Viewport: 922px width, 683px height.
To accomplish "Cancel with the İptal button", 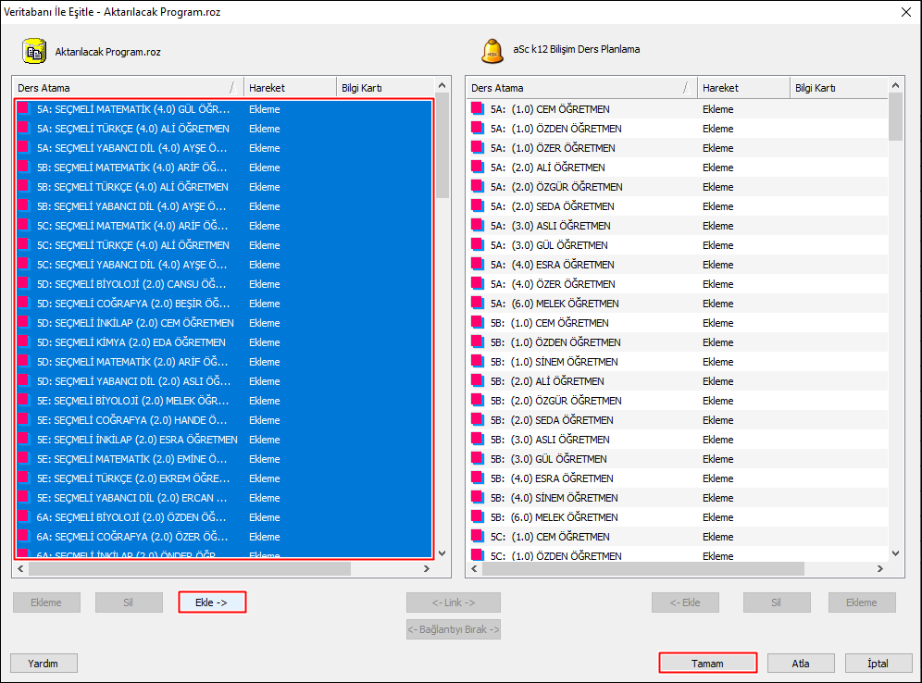I will (878, 663).
